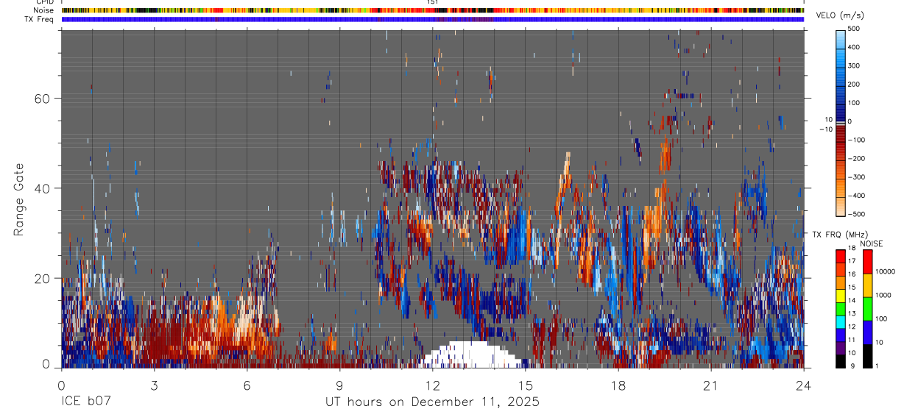Click the 21 tick on the UT hours axis
This screenshot has height=417, width=904.
(711, 385)
